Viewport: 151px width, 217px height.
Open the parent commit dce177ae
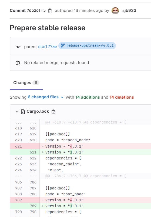coord(48,47)
